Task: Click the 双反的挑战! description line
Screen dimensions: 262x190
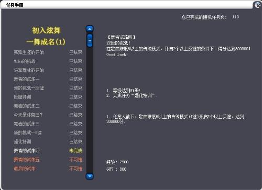Action: tap(118, 43)
